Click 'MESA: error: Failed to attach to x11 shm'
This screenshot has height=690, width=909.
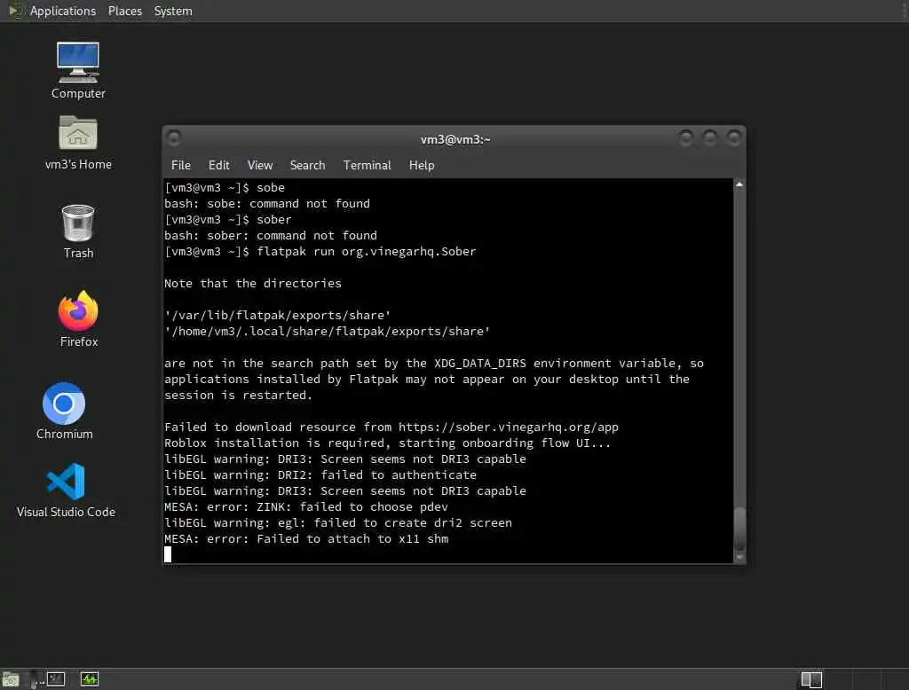pos(306,539)
